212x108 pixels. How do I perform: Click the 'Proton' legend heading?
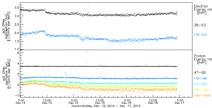(200, 56)
